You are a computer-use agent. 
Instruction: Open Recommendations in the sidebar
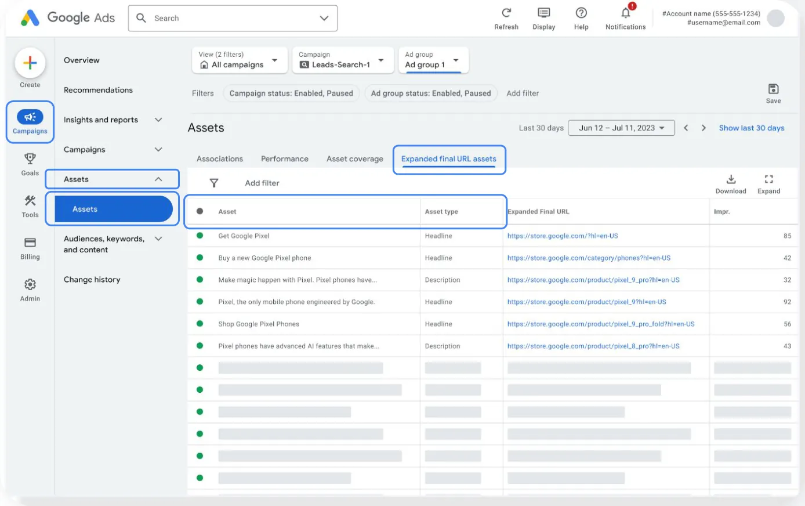point(98,90)
